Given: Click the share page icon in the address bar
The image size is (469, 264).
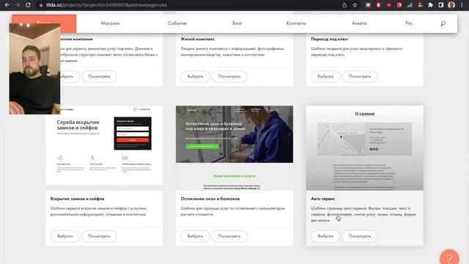Looking at the screenshot, I should pos(344,5).
